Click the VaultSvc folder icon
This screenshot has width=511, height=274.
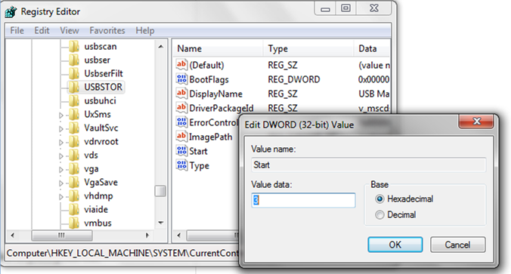click(74, 128)
